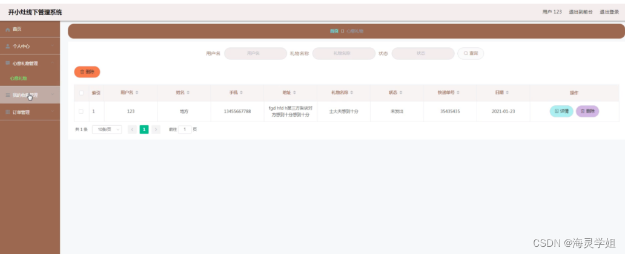
Task: Click the purple 删除 button in row 1
Action: 587,111
